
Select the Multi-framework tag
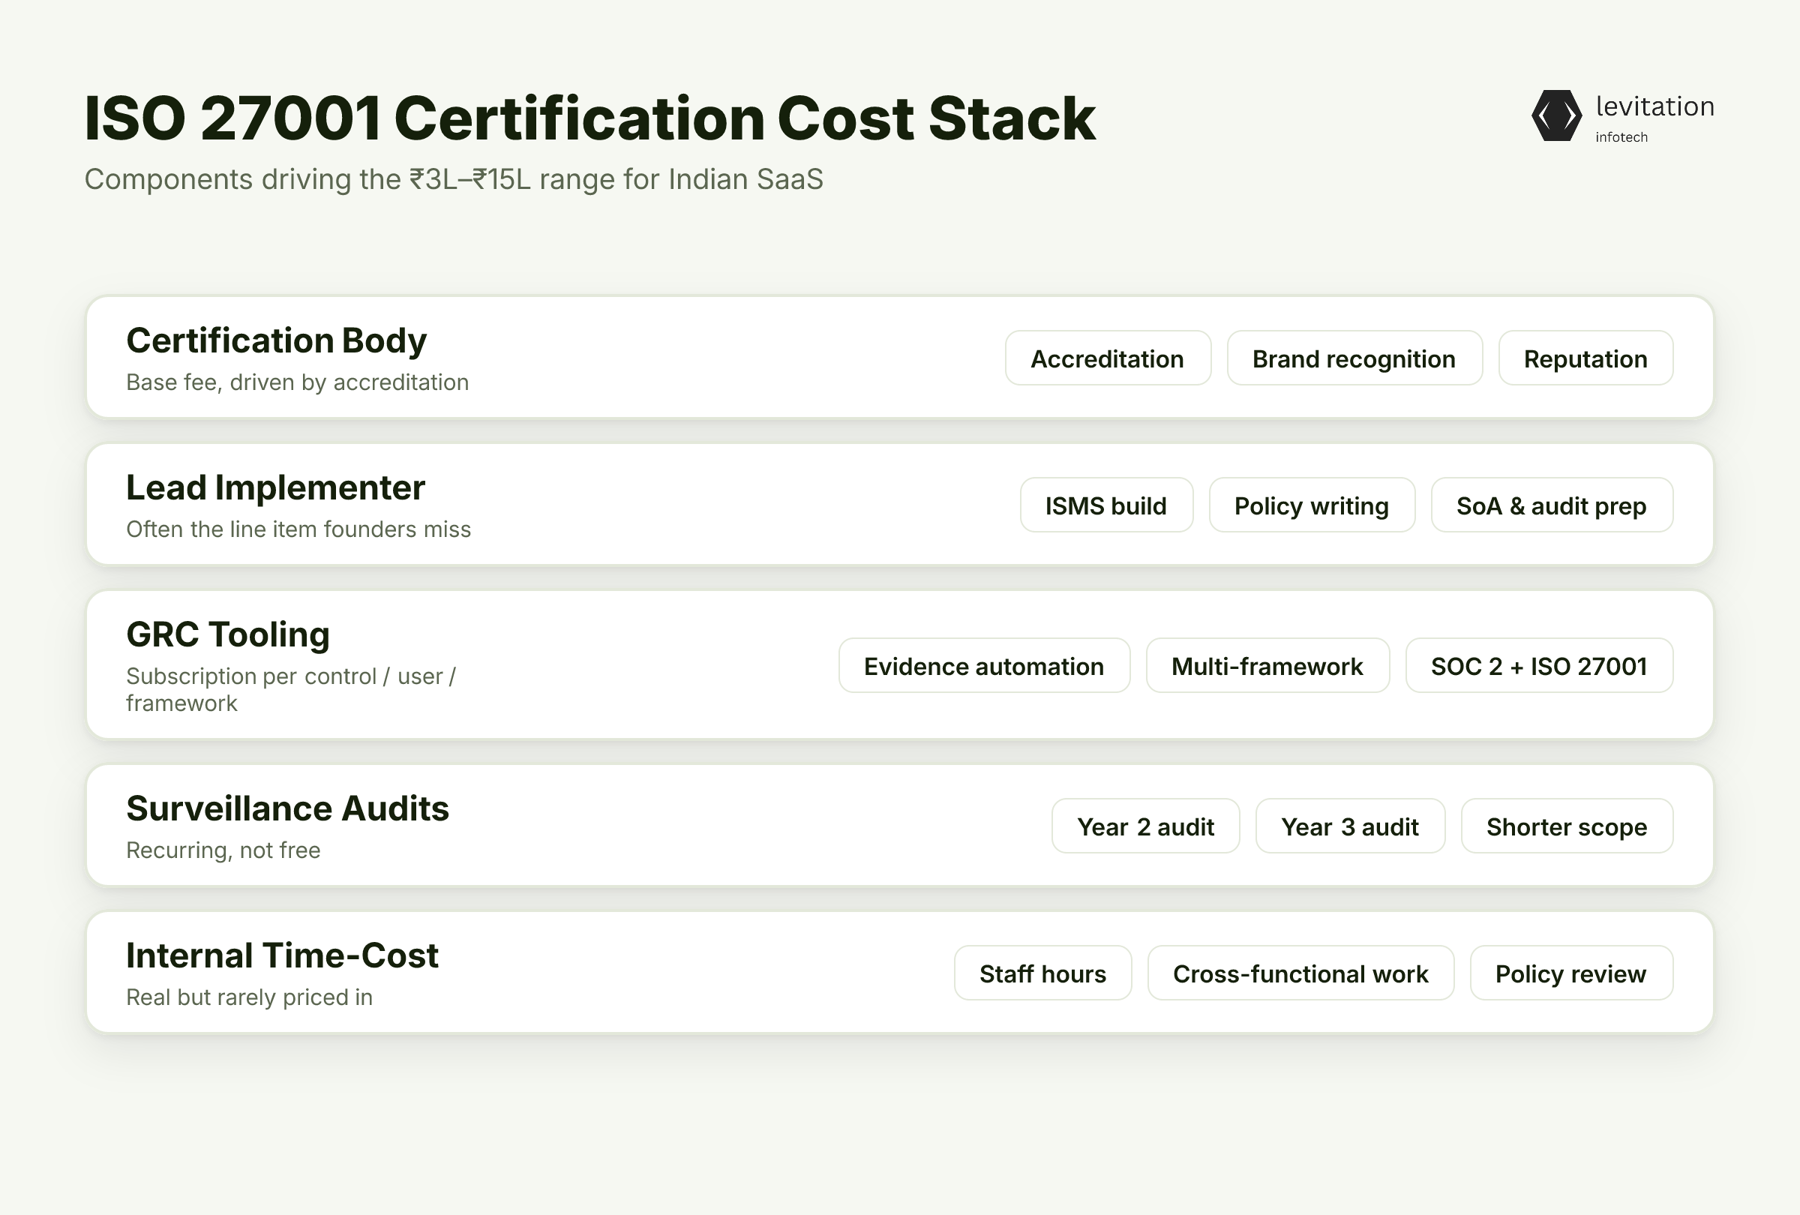1267,665
